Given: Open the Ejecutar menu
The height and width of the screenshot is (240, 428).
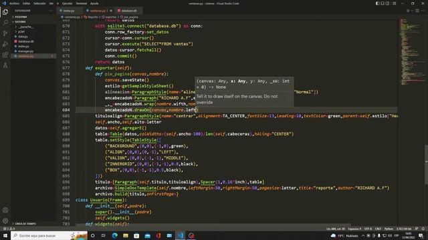Looking at the screenshot, I should tap(67, 3).
